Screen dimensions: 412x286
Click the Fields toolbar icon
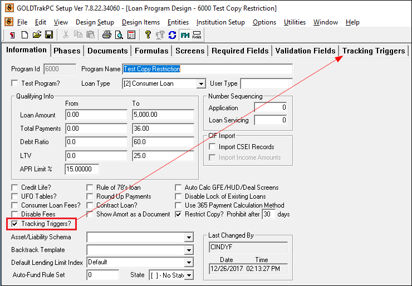point(197,35)
